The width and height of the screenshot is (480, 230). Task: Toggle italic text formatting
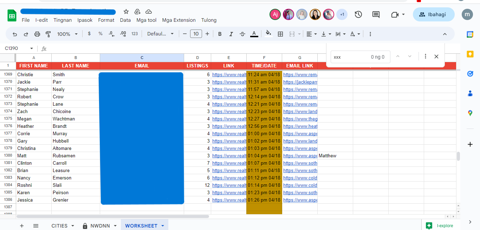[x=231, y=34]
